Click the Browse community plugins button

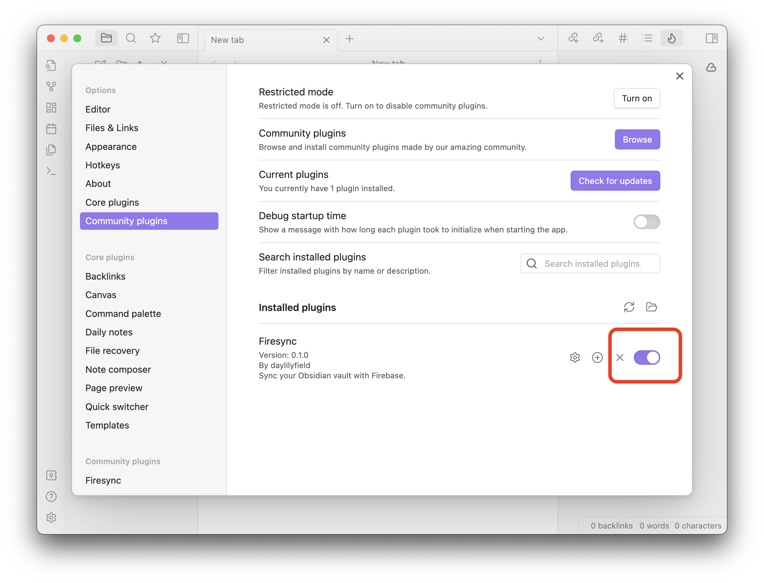[637, 140]
